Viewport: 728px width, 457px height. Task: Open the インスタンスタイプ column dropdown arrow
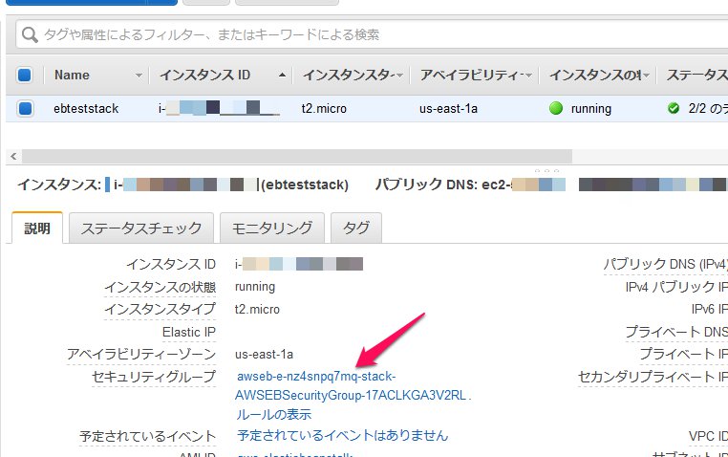click(398, 75)
